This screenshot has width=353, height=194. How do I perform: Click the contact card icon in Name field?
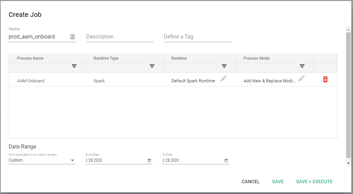tap(72, 37)
